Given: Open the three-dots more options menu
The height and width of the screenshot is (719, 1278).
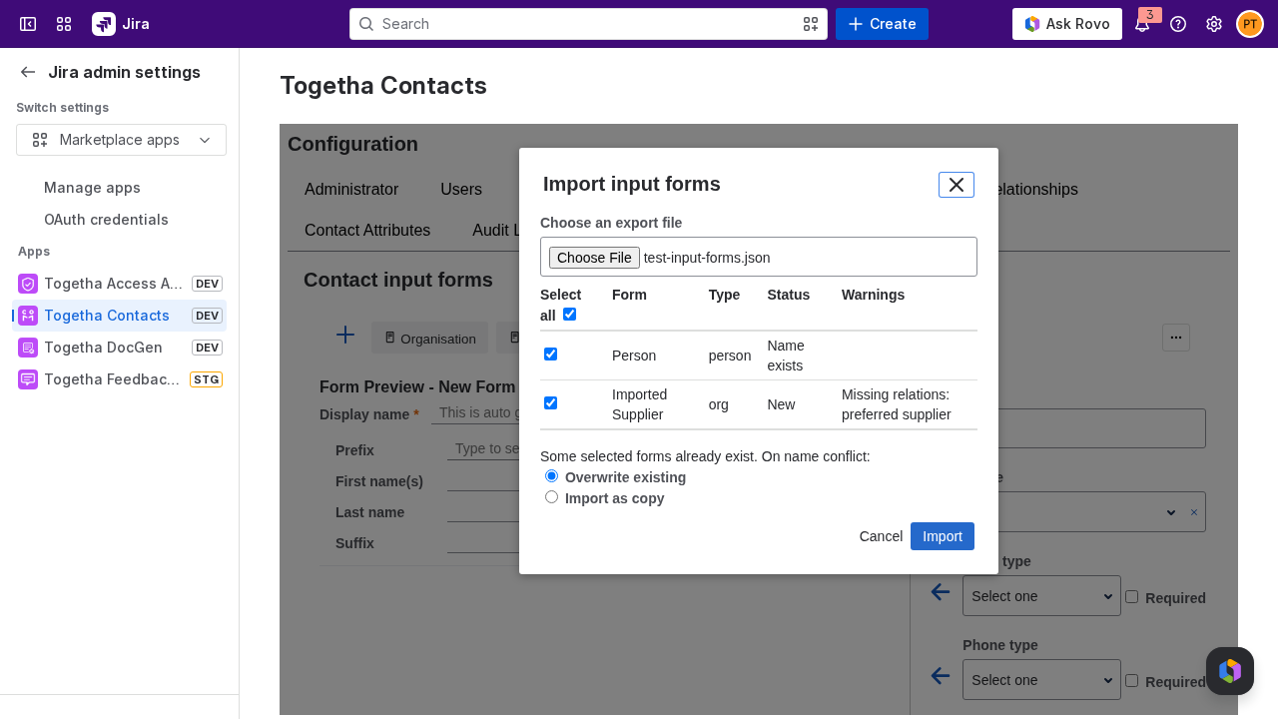Looking at the screenshot, I should coord(1176,338).
